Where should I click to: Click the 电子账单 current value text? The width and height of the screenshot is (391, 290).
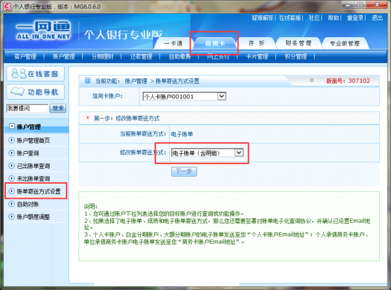181,134
